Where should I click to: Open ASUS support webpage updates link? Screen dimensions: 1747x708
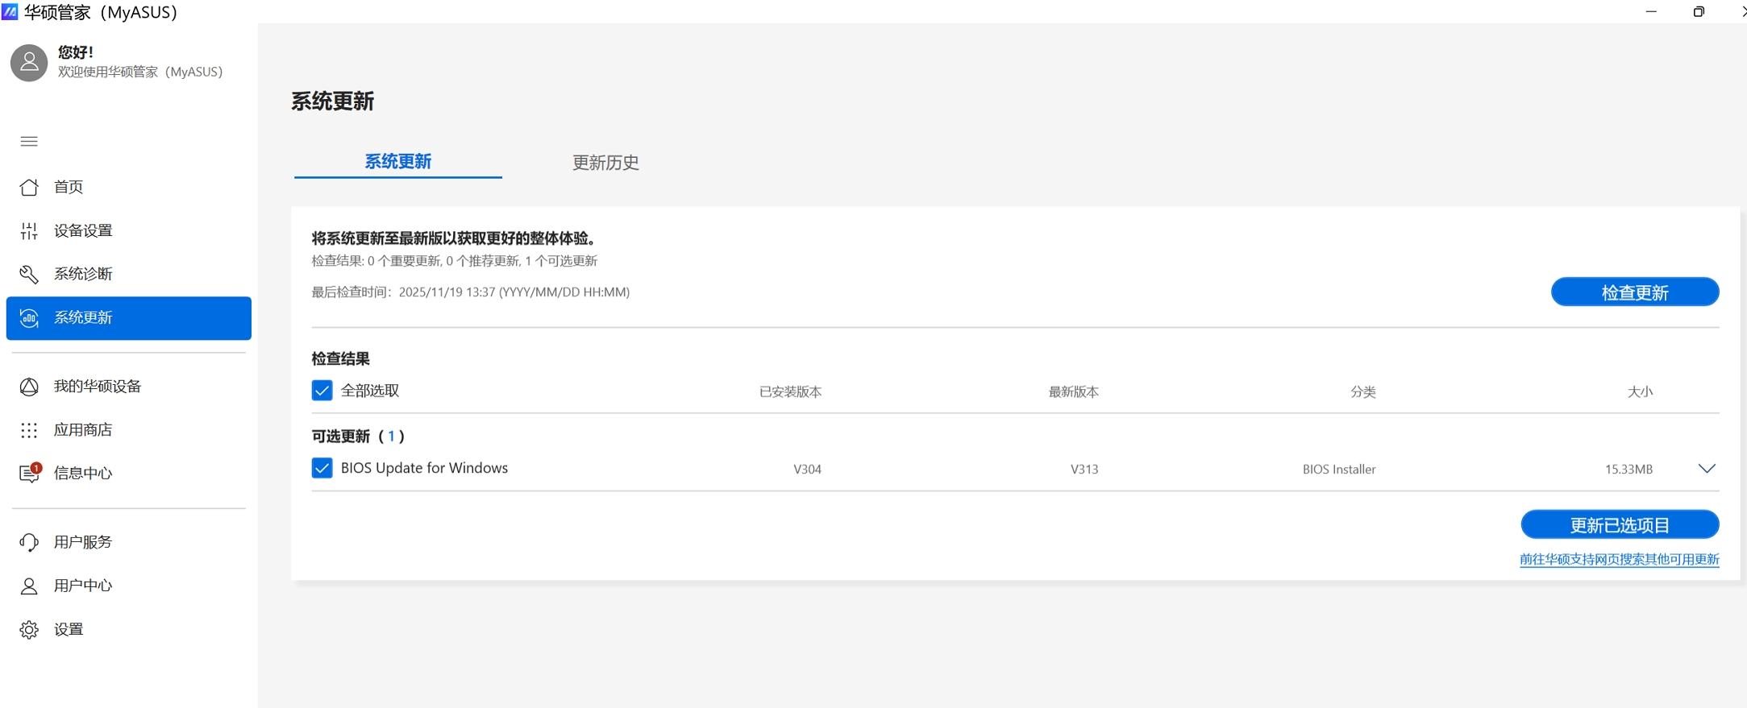[1619, 559]
